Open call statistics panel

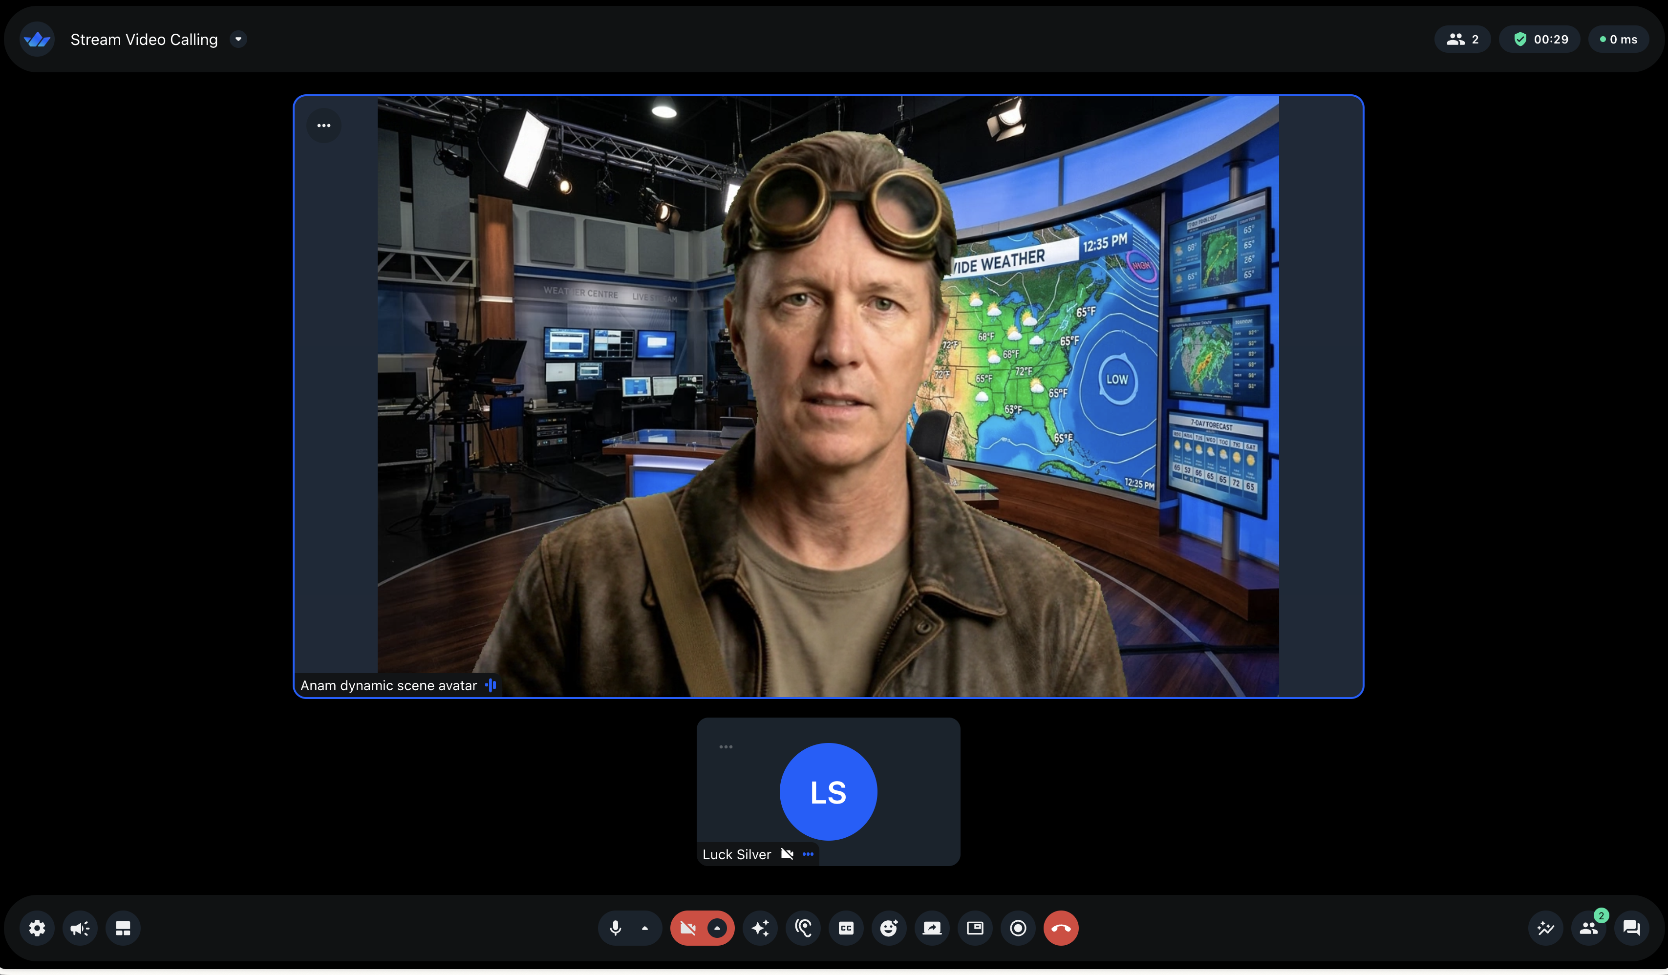pos(1545,928)
